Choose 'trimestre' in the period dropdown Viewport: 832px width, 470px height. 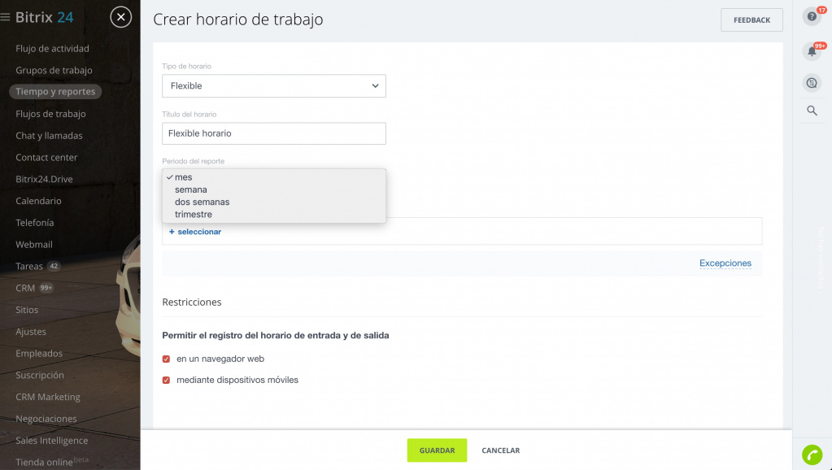(x=194, y=215)
